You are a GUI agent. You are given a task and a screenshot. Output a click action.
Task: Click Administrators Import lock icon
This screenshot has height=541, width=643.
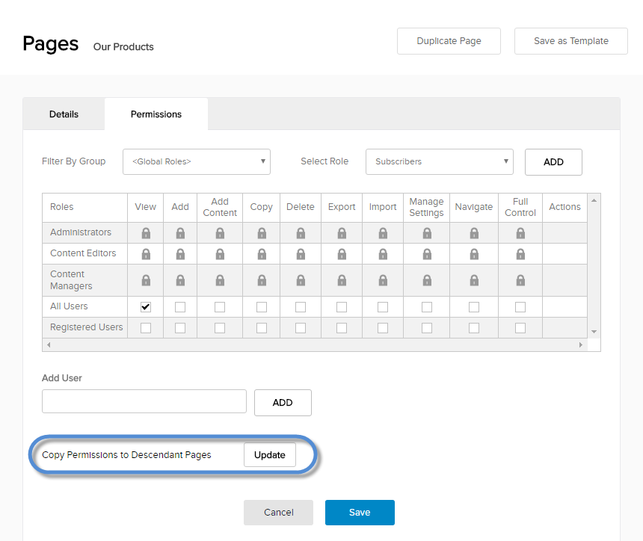click(383, 233)
